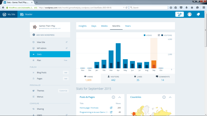Open the external link icon beside WP Admin

[66, 48]
